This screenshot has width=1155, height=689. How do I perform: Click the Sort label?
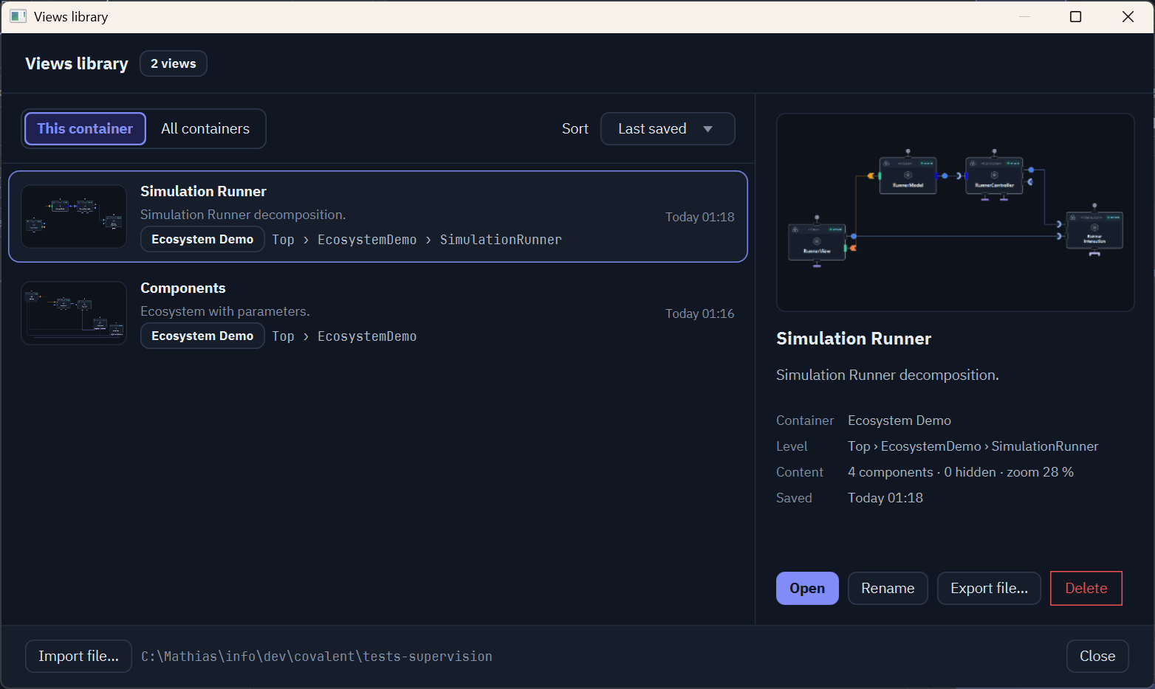pyautogui.click(x=575, y=128)
